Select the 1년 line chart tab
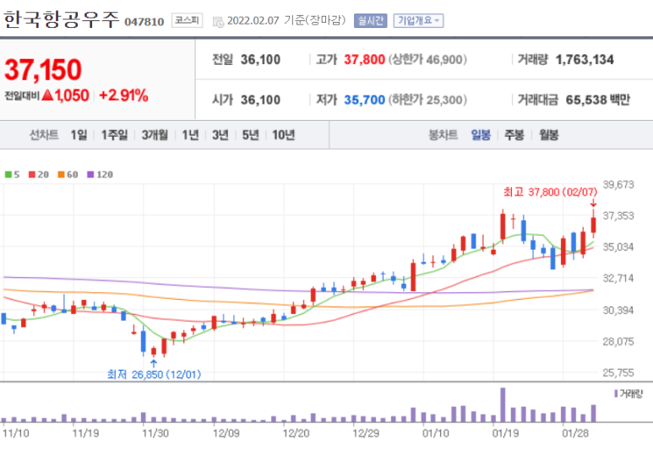This screenshot has width=653, height=456. click(x=190, y=135)
